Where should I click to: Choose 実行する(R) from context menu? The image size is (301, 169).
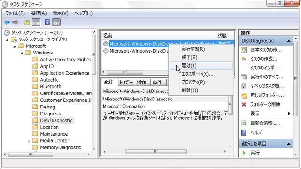click(x=201, y=49)
